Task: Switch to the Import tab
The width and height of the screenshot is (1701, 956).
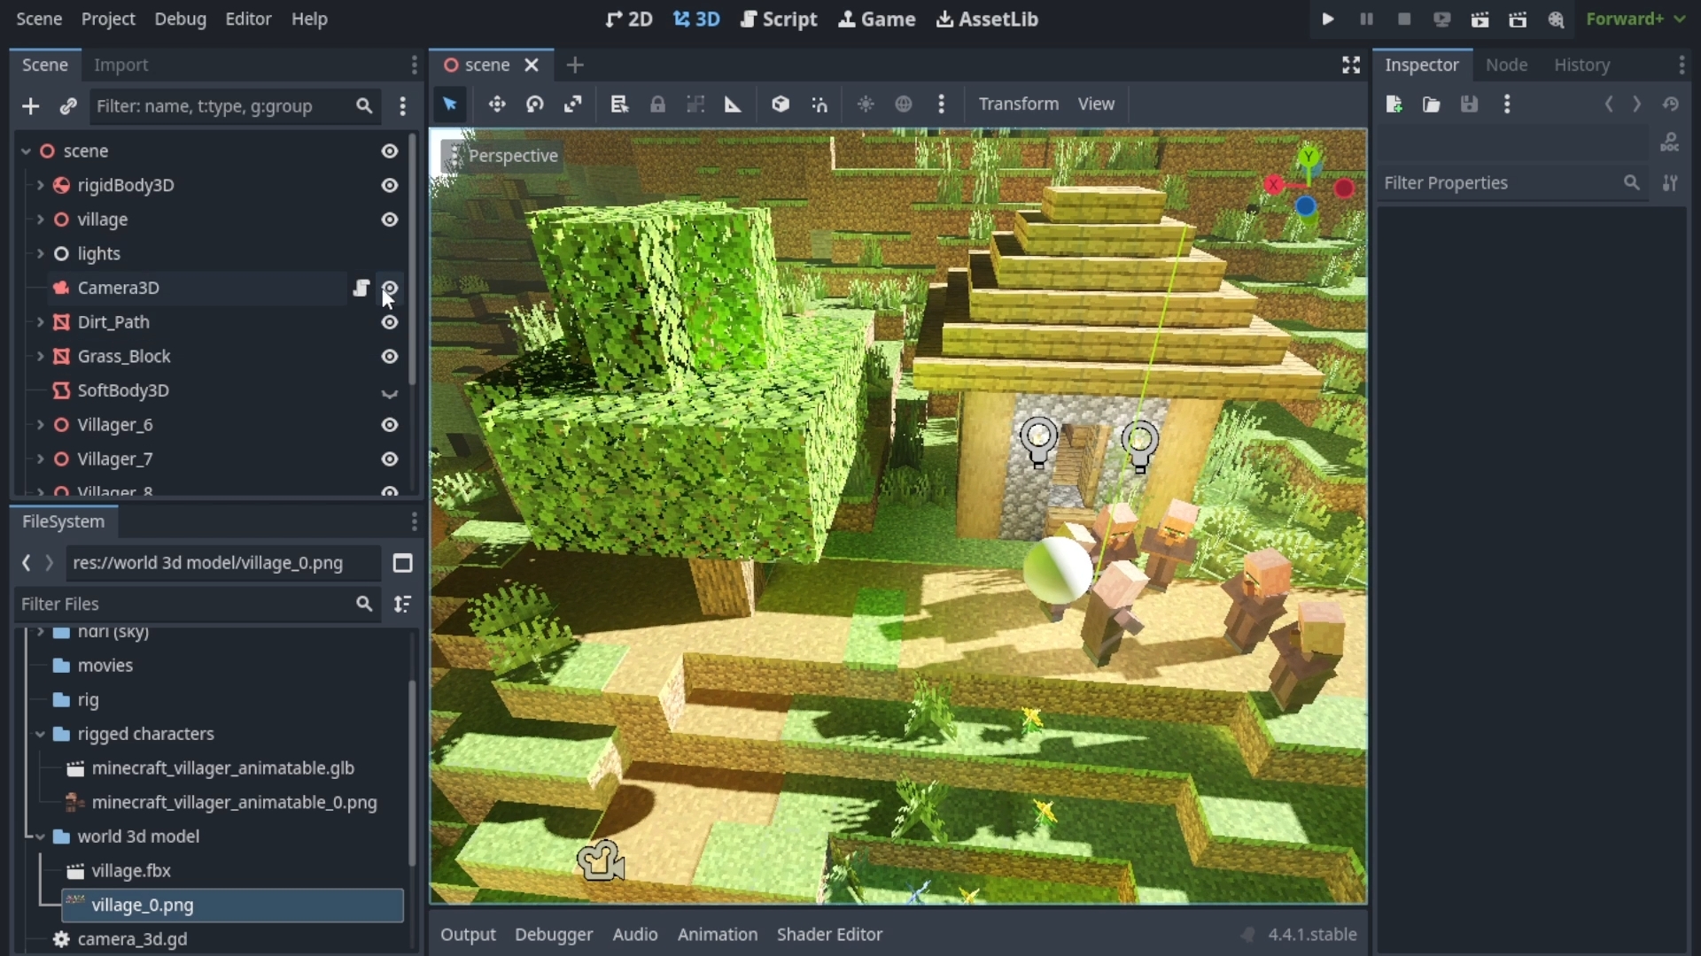Action: pyautogui.click(x=120, y=65)
